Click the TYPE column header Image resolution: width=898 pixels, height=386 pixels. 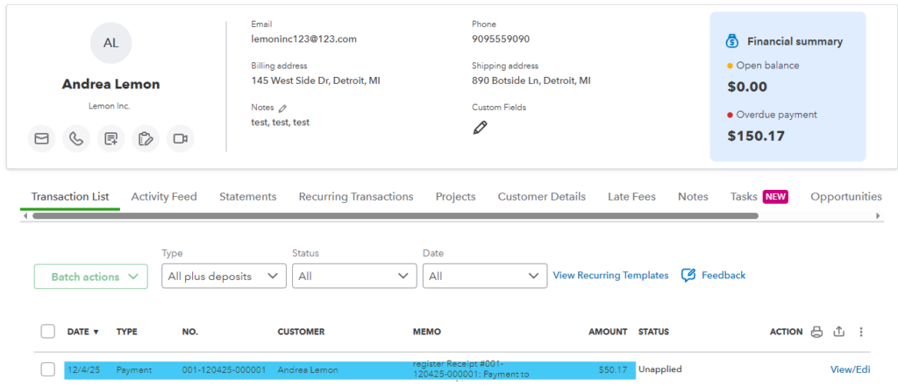pos(127,332)
